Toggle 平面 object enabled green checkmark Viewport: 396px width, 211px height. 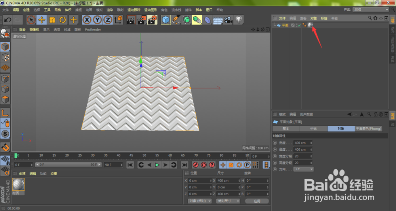299,25
